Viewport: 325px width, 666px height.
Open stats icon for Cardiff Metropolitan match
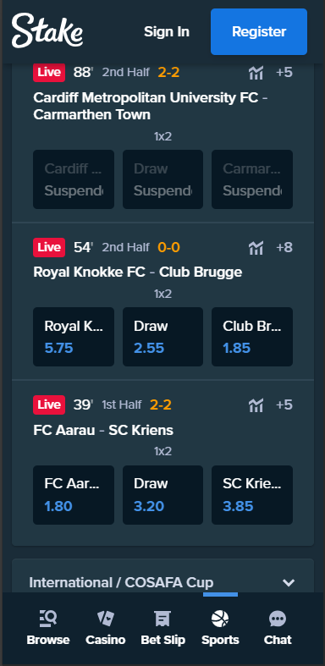pyautogui.click(x=256, y=73)
